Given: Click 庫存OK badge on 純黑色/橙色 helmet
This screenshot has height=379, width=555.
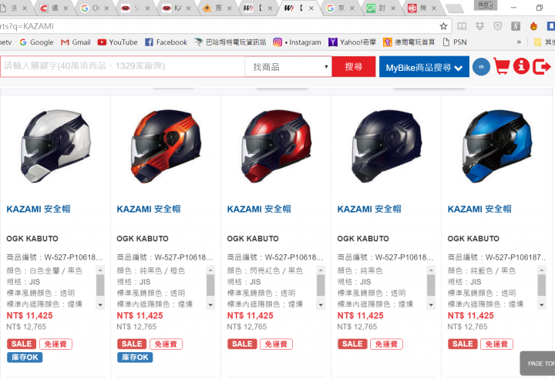Looking at the screenshot, I should click(x=135, y=357).
